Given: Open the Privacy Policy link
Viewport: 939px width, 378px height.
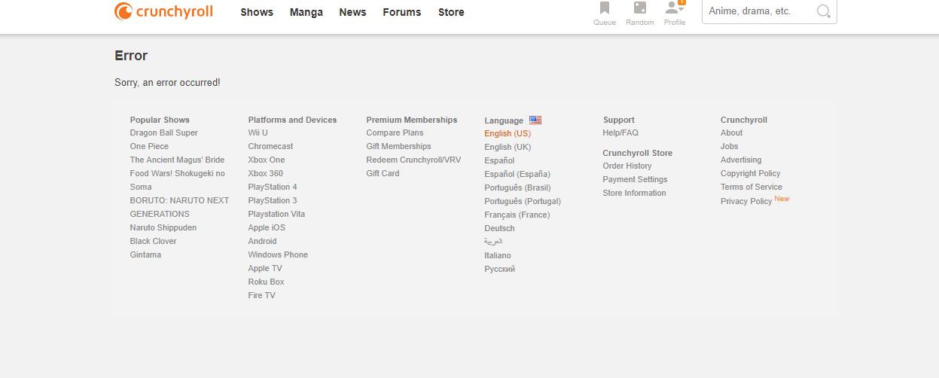Looking at the screenshot, I should 746,201.
